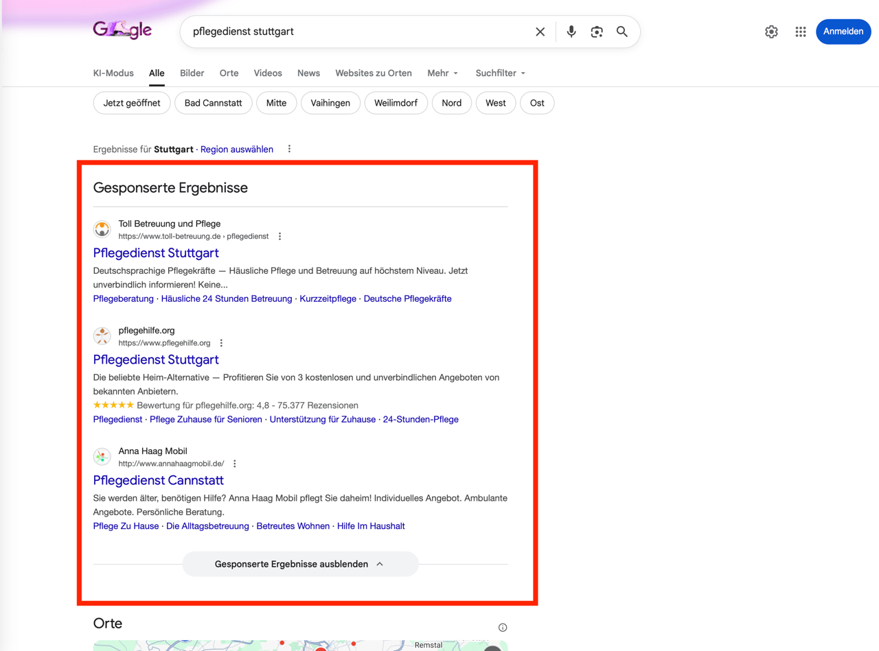Click the Google logo

[x=122, y=30]
